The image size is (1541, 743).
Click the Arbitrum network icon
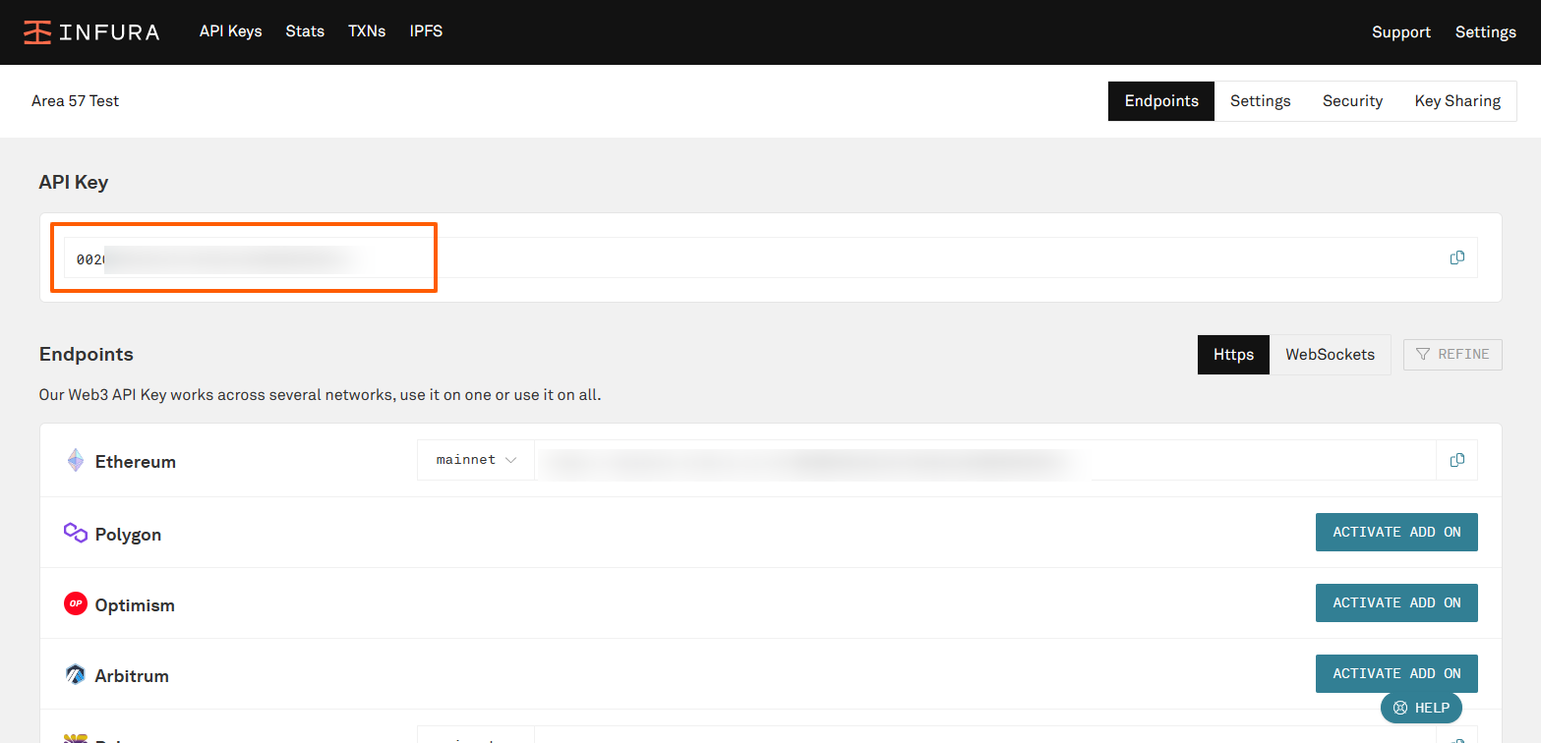pyautogui.click(x=76, y=674)
